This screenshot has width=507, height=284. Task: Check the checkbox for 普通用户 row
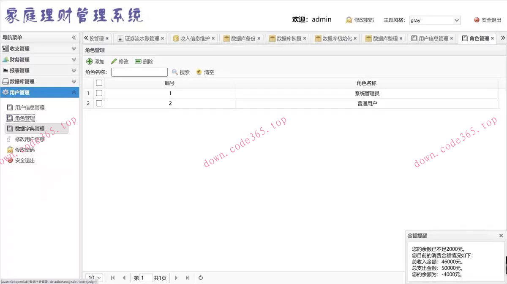tap(98, 103)
